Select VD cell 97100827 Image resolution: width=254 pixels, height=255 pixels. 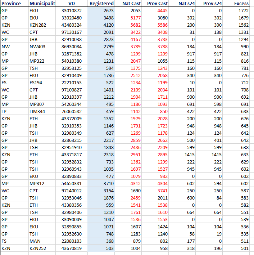[72, 90]
